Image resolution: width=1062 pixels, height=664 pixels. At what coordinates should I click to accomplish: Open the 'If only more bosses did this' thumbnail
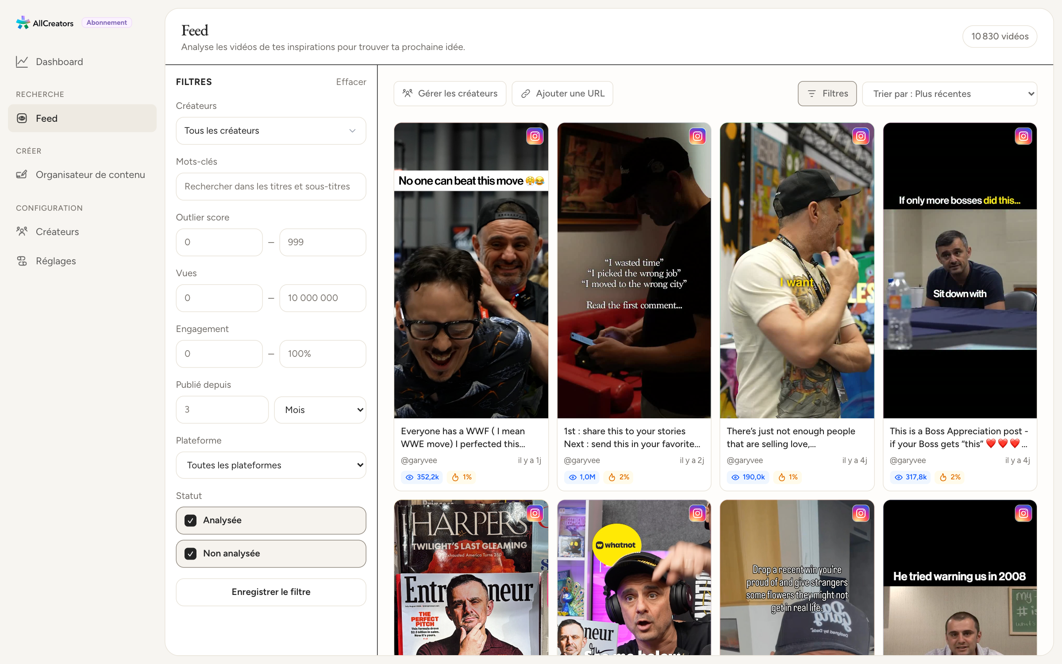[960, 270]
